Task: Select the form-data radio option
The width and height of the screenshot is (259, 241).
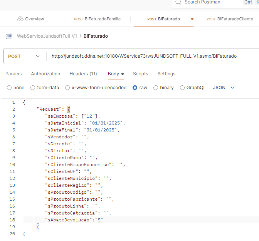Action: [33, 88]
